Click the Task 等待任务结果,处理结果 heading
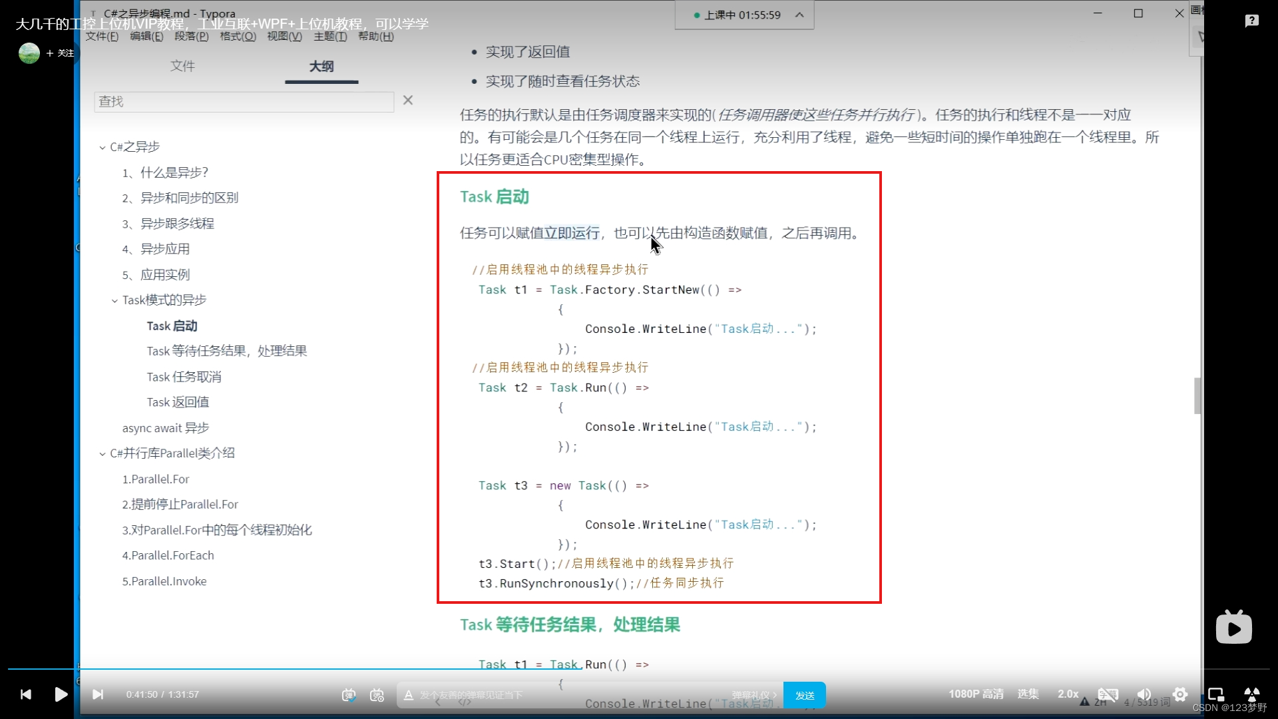Image resolution: width=1278 pixels, height=719 pixels. [x=570, y=625]
